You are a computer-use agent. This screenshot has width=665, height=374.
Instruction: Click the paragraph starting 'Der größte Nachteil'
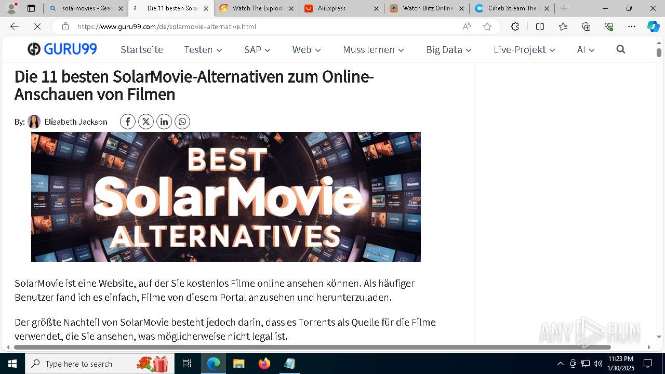coord(225,329)
